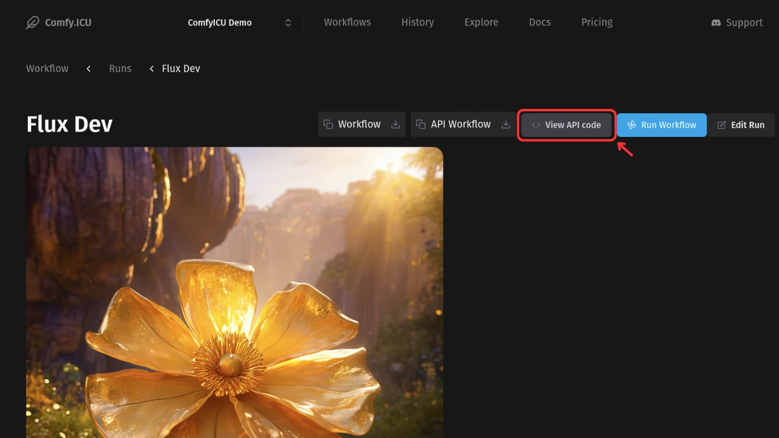Open the Workflows nav menu item
The height and width of the screenshot is (438, 779).
click(348, 22)
